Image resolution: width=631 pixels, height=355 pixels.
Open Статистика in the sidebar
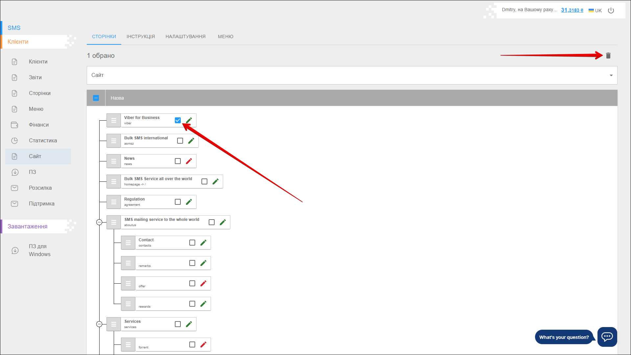click(x=43, y=141)
